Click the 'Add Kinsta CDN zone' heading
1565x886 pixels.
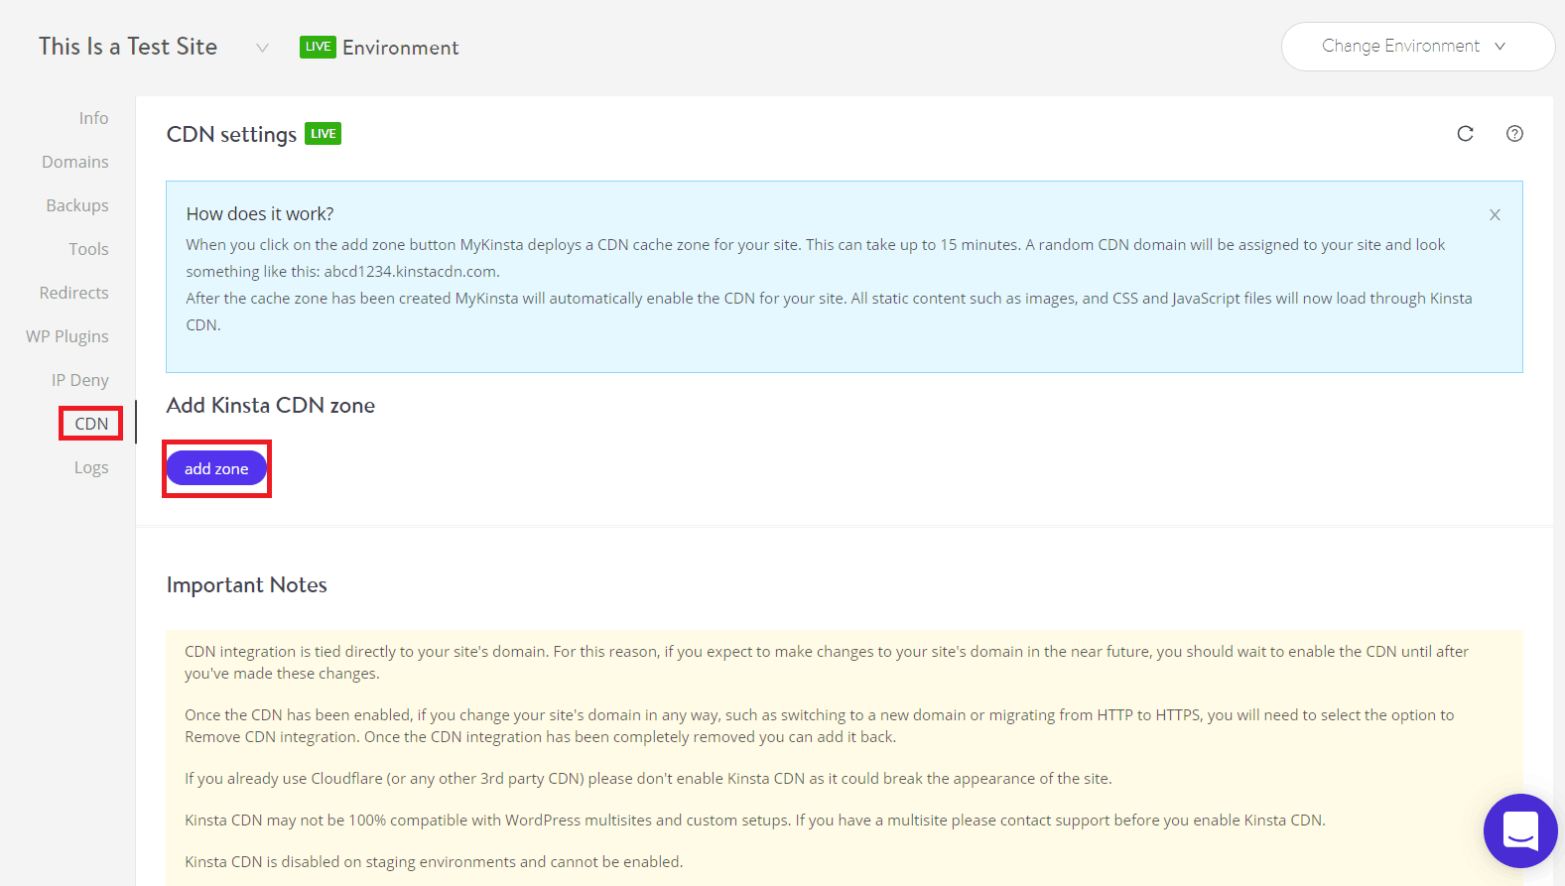pos(271,405)
